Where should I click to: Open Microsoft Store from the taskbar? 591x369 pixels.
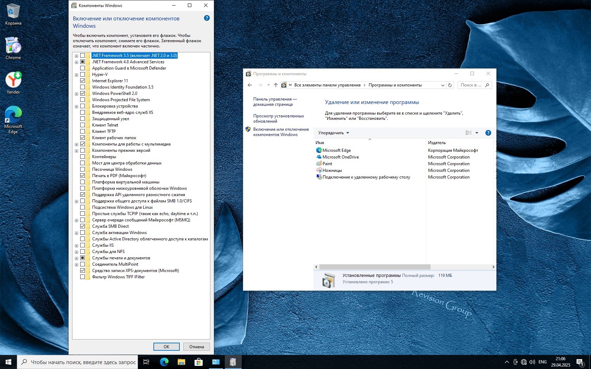(198, 362)
